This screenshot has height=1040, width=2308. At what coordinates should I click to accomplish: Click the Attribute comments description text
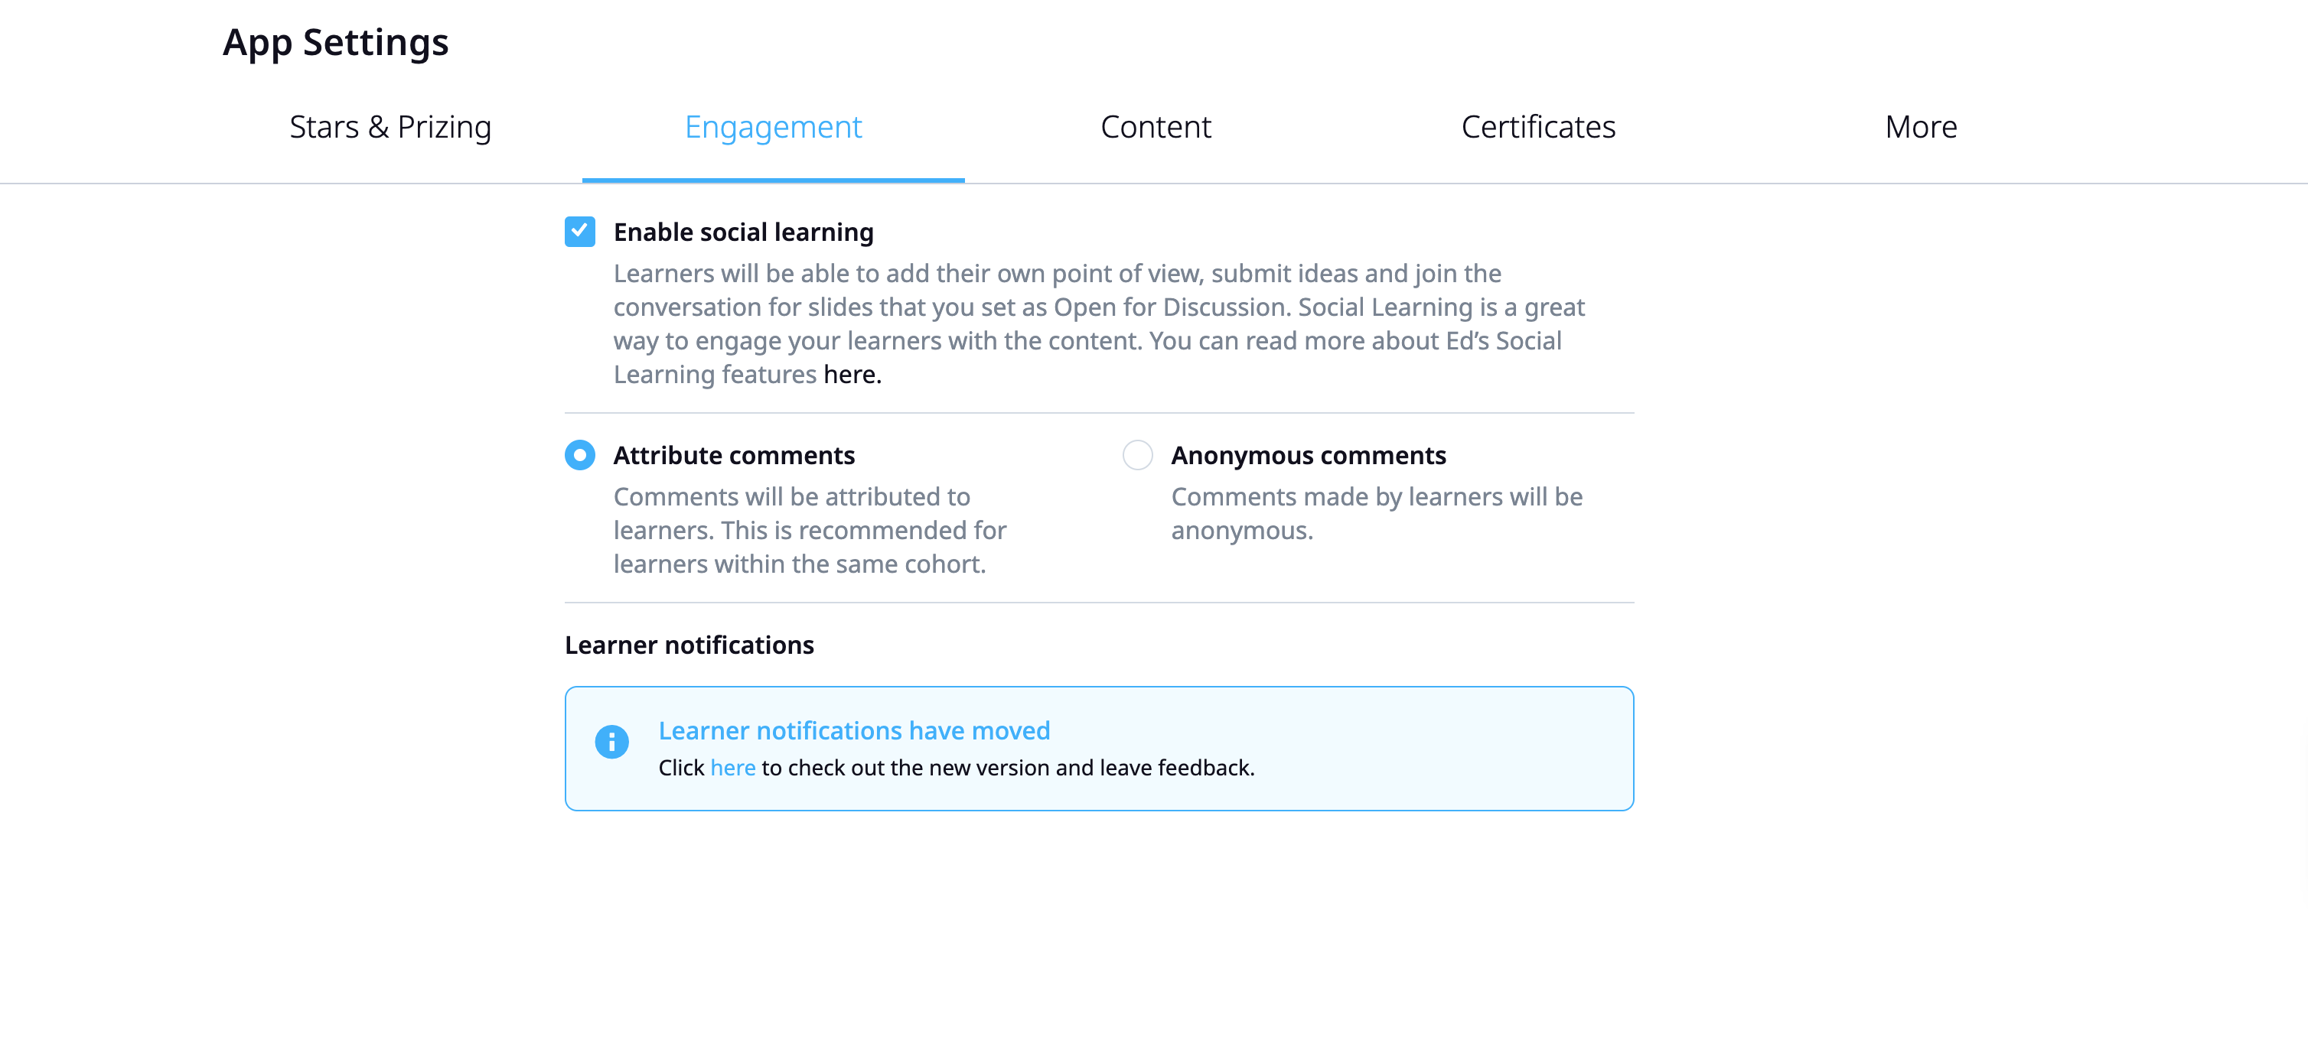point(810,530)
